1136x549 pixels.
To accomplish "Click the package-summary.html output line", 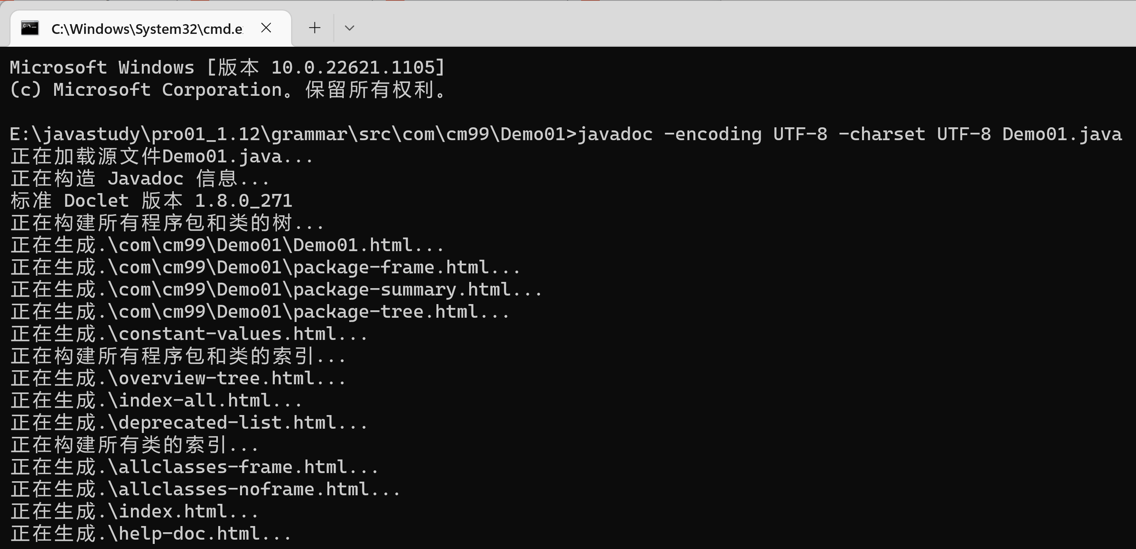I will (276, 289).
